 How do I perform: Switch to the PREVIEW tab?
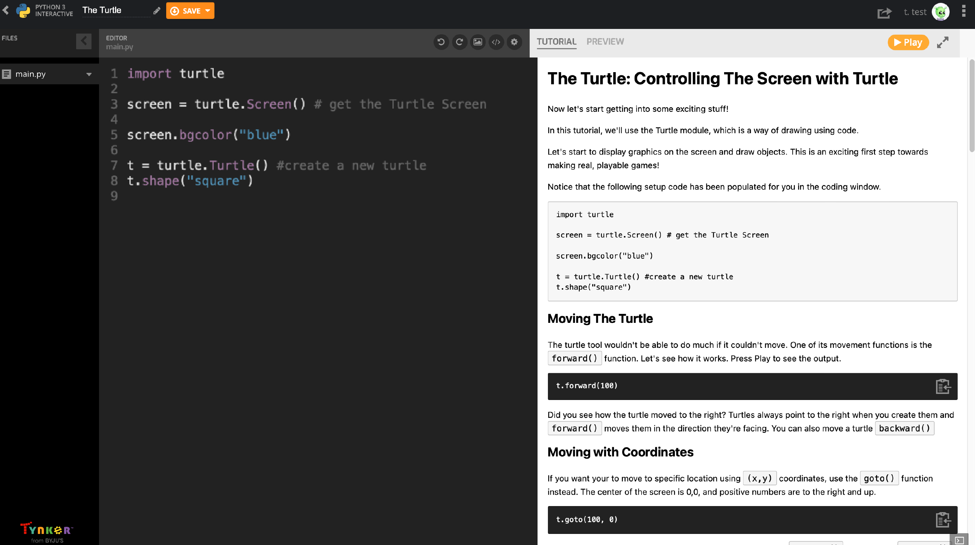(x=605, y=41)
